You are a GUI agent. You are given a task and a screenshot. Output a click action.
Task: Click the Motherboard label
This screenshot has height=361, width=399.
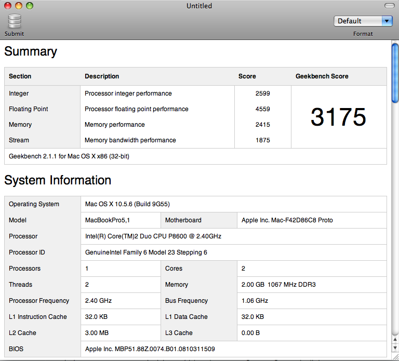(183, 220)
